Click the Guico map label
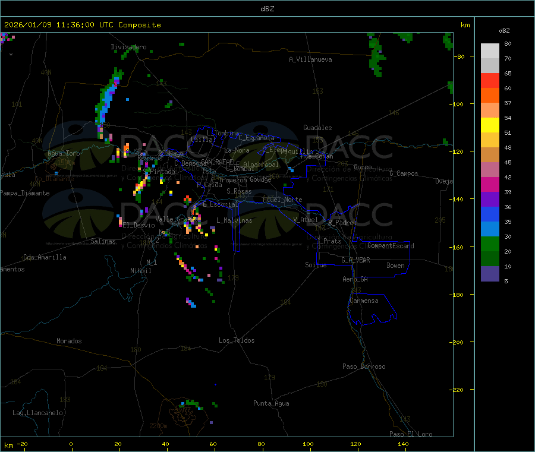The width and height of the screenshot is (535, 452). tap(363, 167)
